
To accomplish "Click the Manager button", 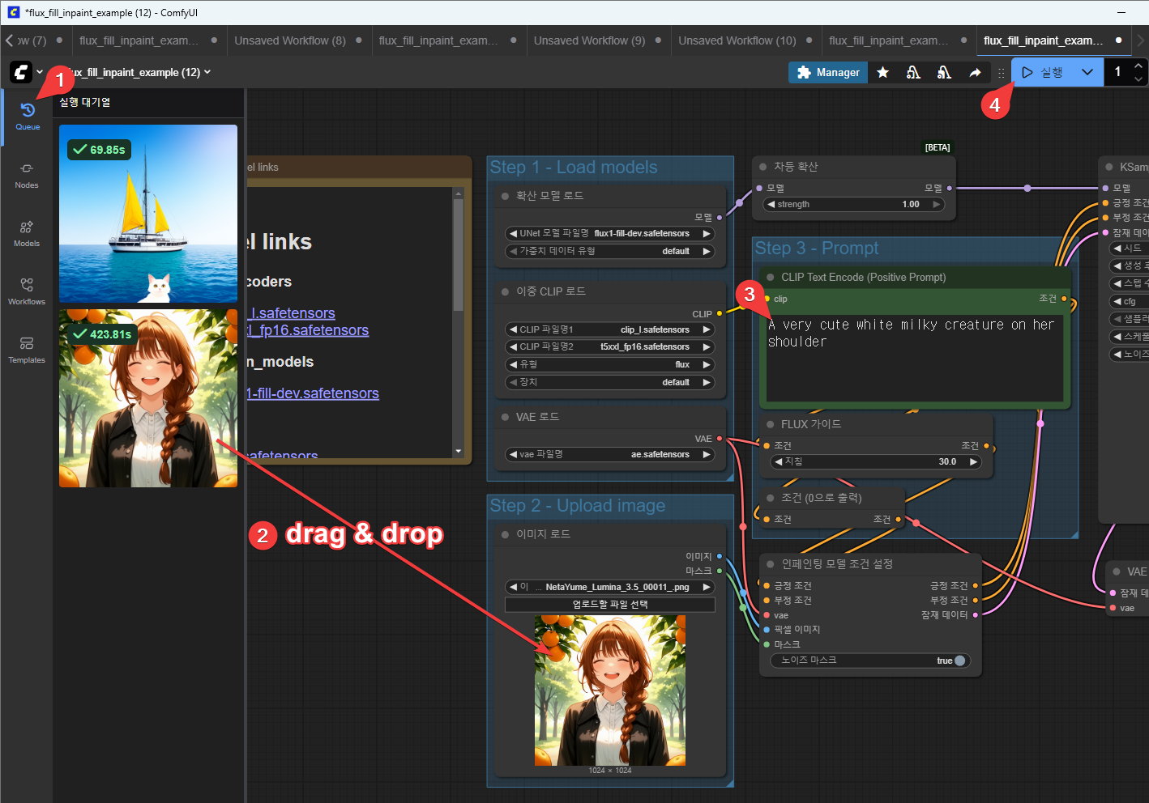I will click(828, 73).
